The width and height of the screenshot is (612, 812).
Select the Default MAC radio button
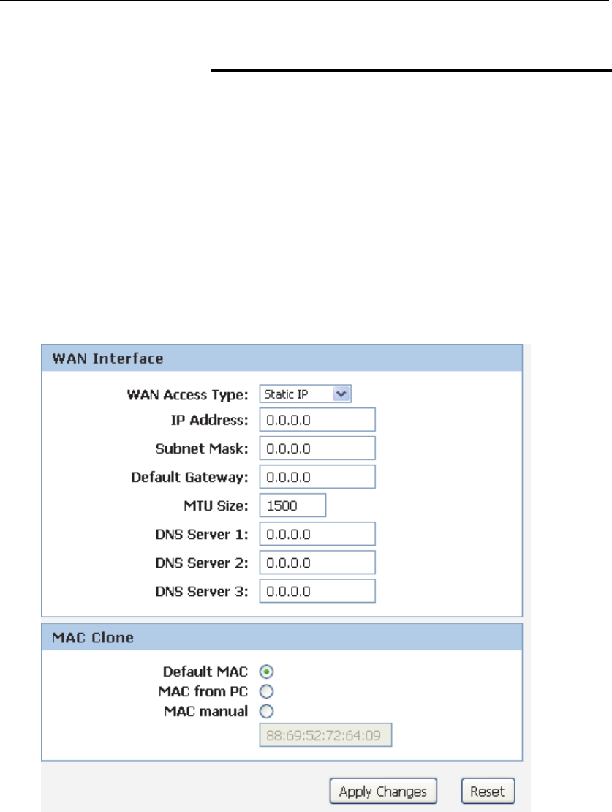click(266, 672)
